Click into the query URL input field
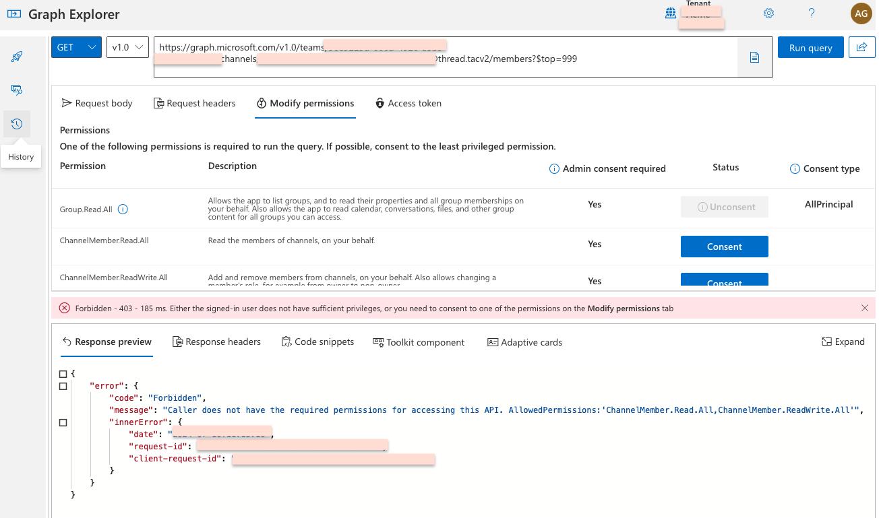The image size is (879, 518). click(445, 58)
